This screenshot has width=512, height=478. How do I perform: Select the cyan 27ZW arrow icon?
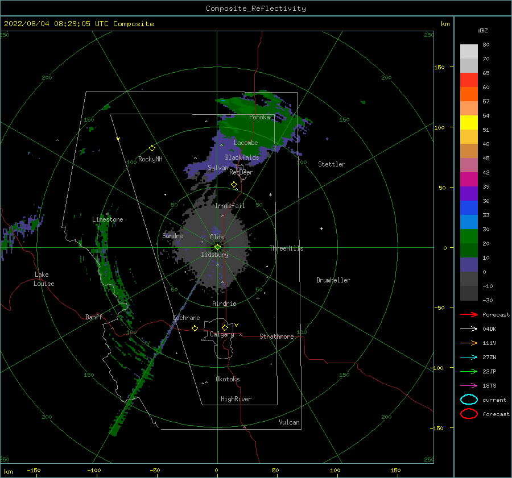click(469, 358)
